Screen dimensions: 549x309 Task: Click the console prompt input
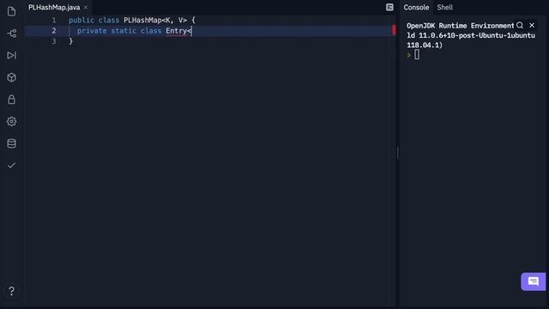(x=417, y=55)
